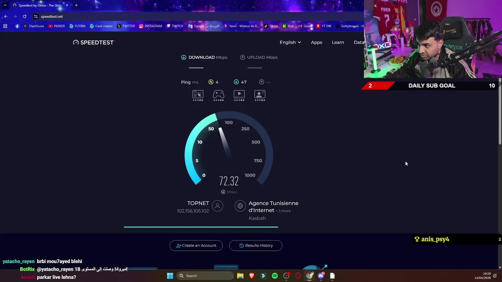Screen dimensions: 502x282
Task: Open Brave browser from taskbar
Action: [252, 276]
